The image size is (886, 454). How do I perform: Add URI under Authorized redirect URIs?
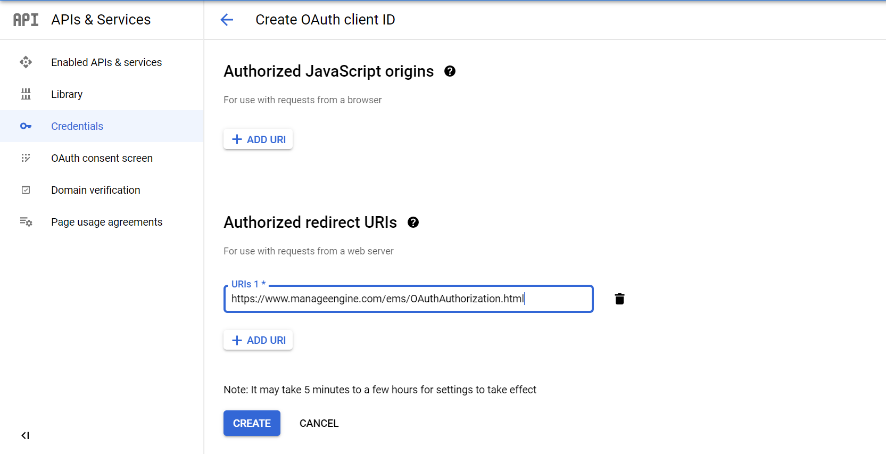click(258, 340)
